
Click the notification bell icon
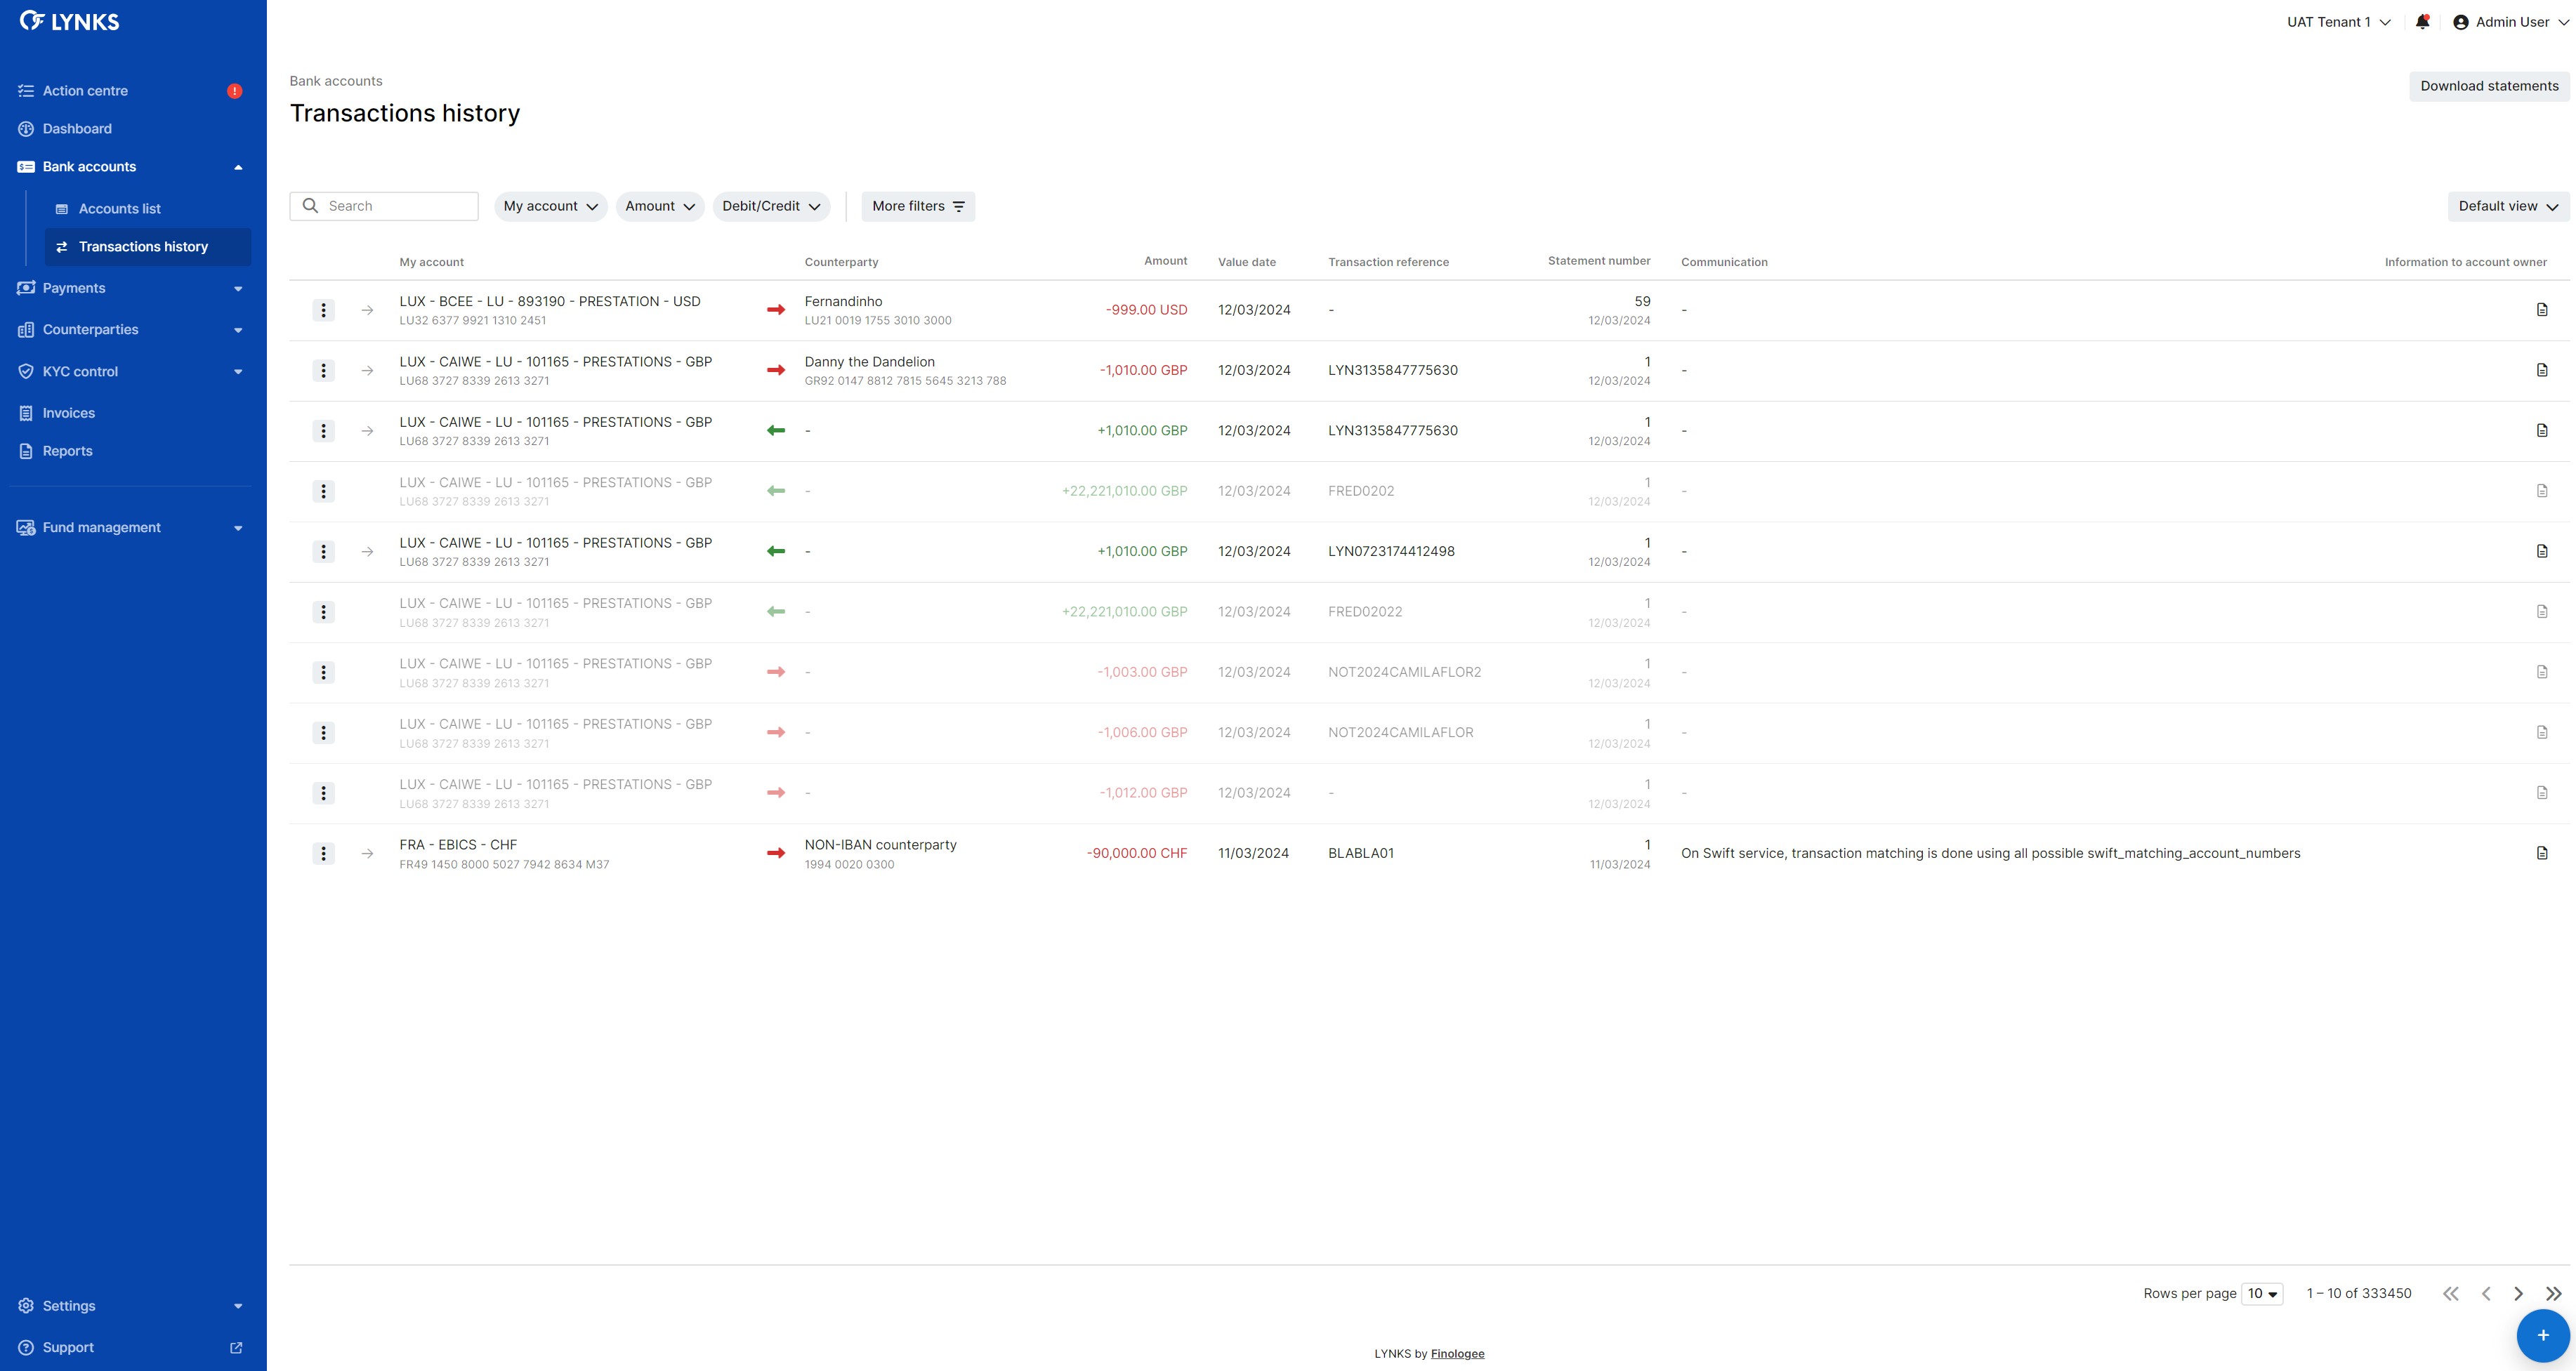point(2422,22)
